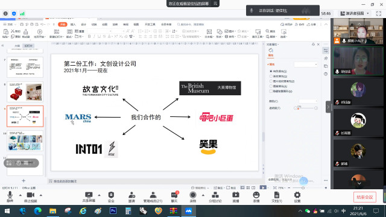Select the gradient fill radio option
Viewport: 386px width, 217px height.
[271, 77]
